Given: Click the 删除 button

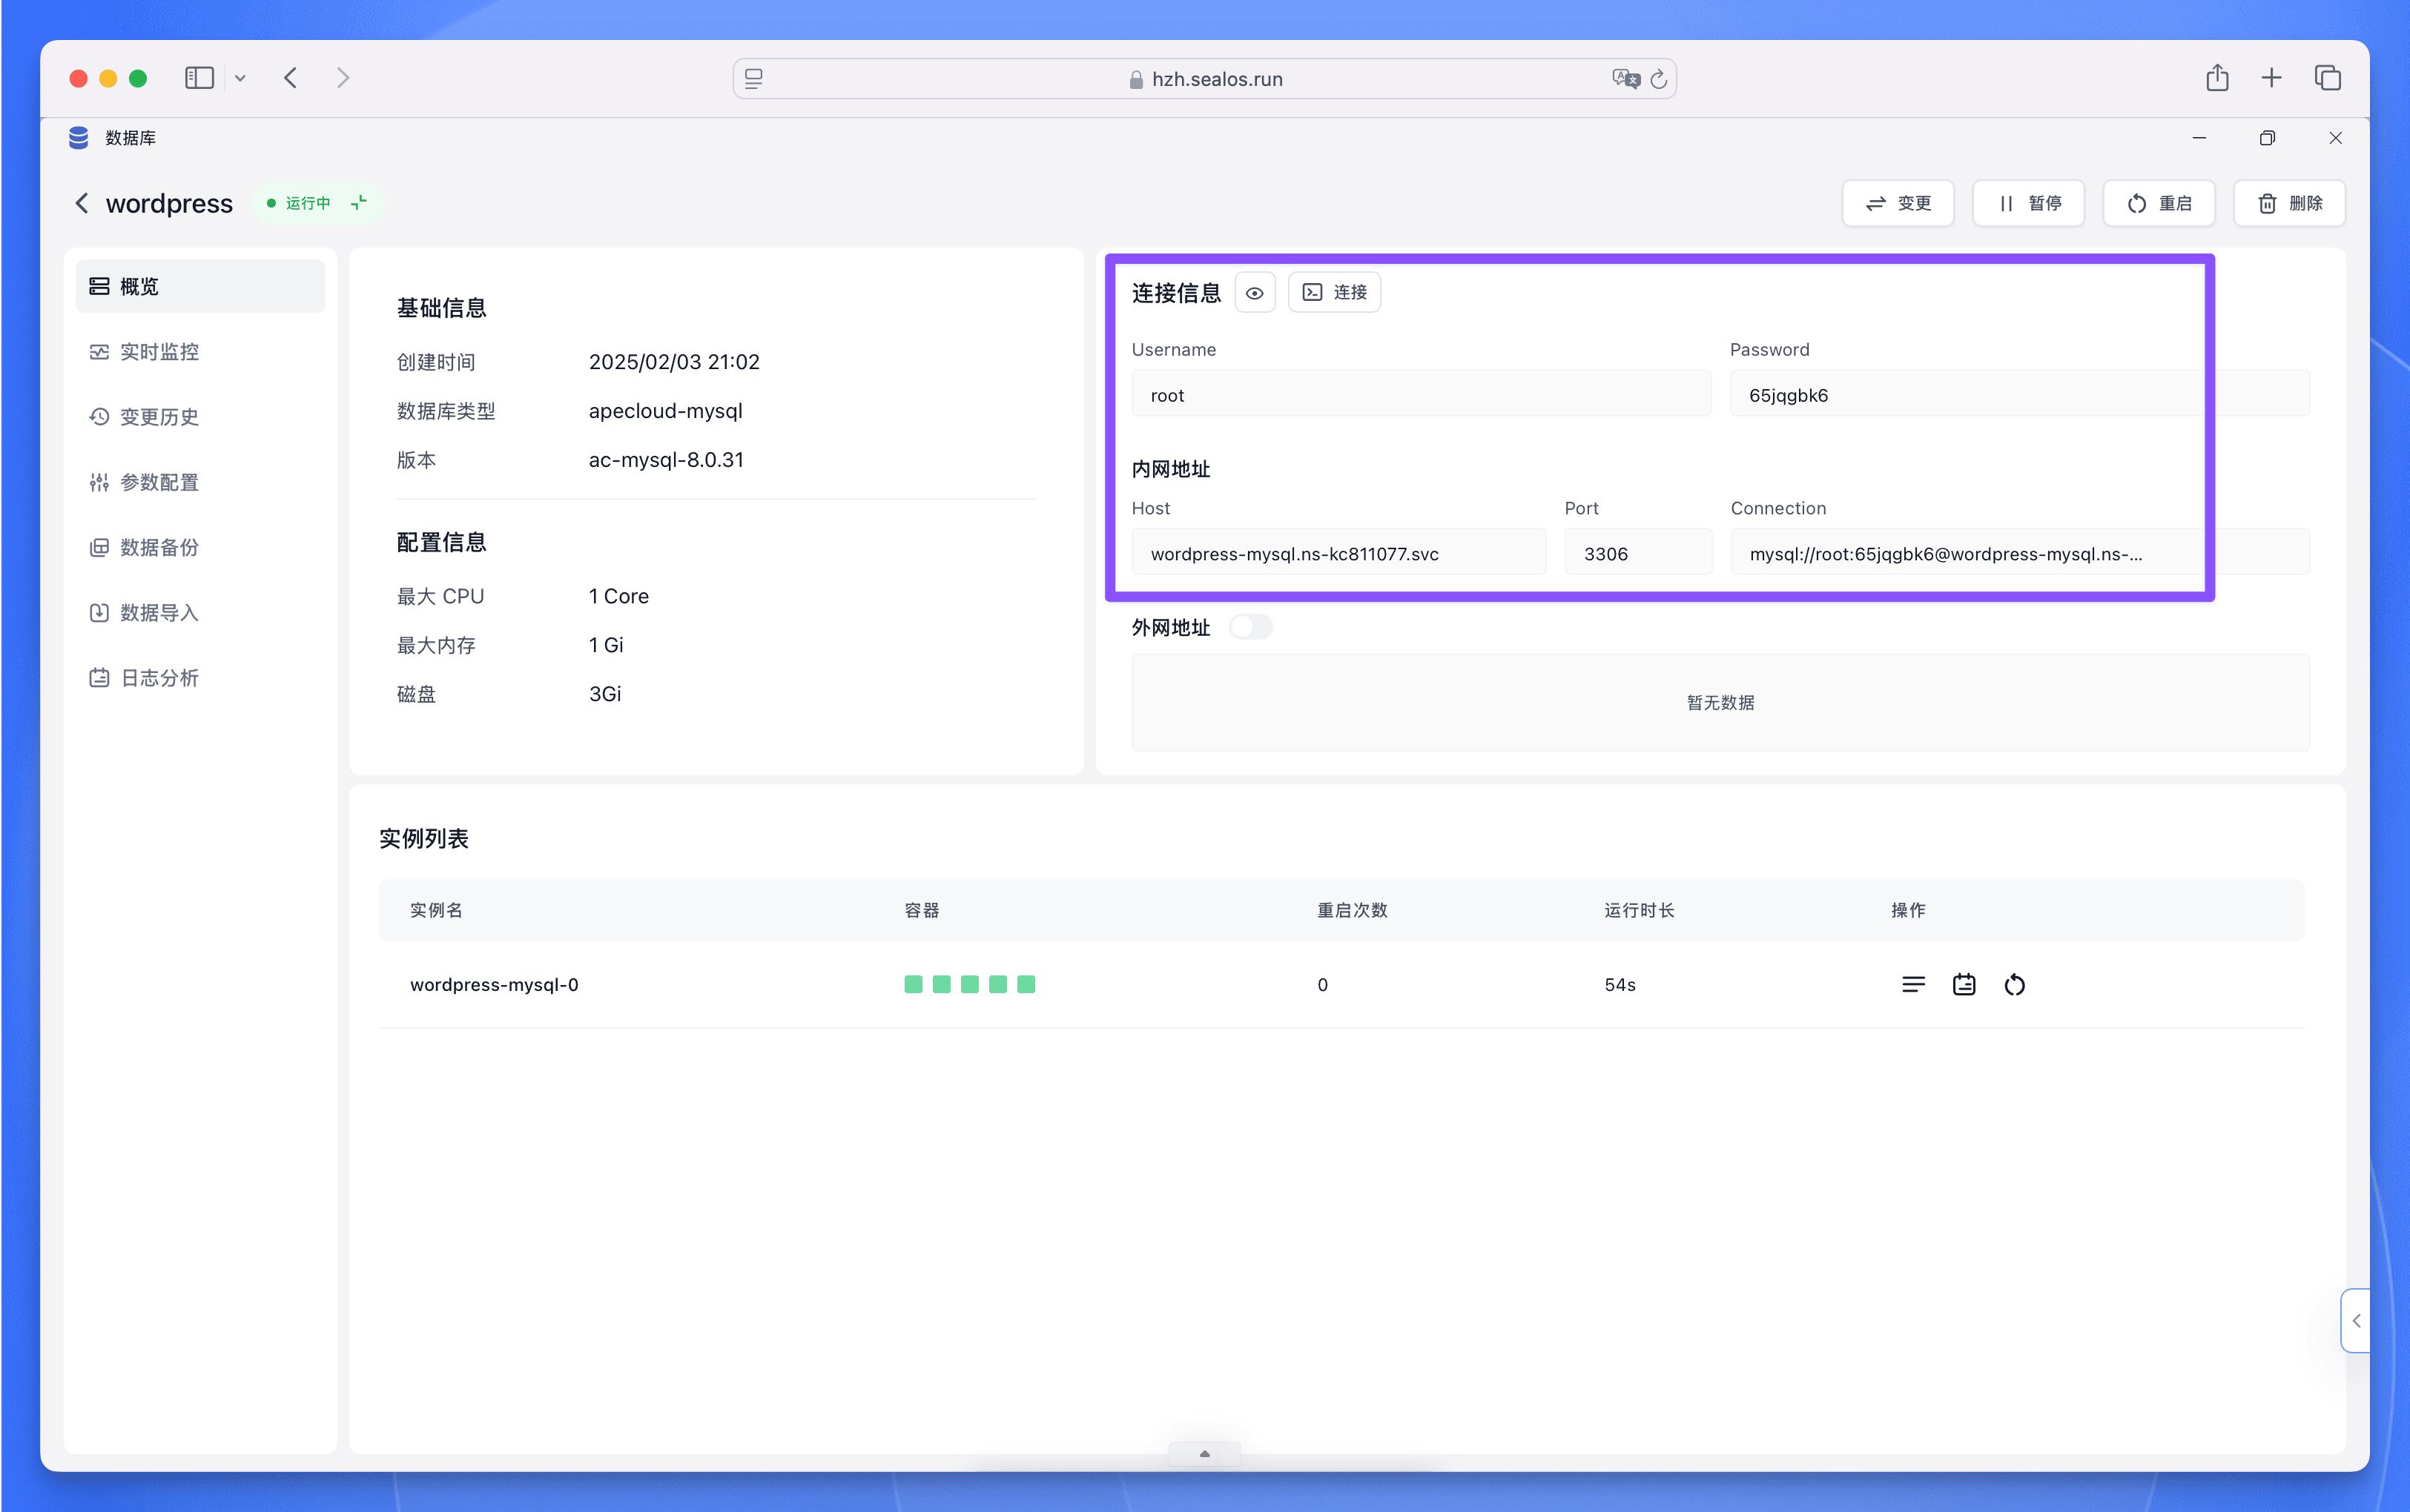Looking at the screenshot, I should coord(2289,203).
